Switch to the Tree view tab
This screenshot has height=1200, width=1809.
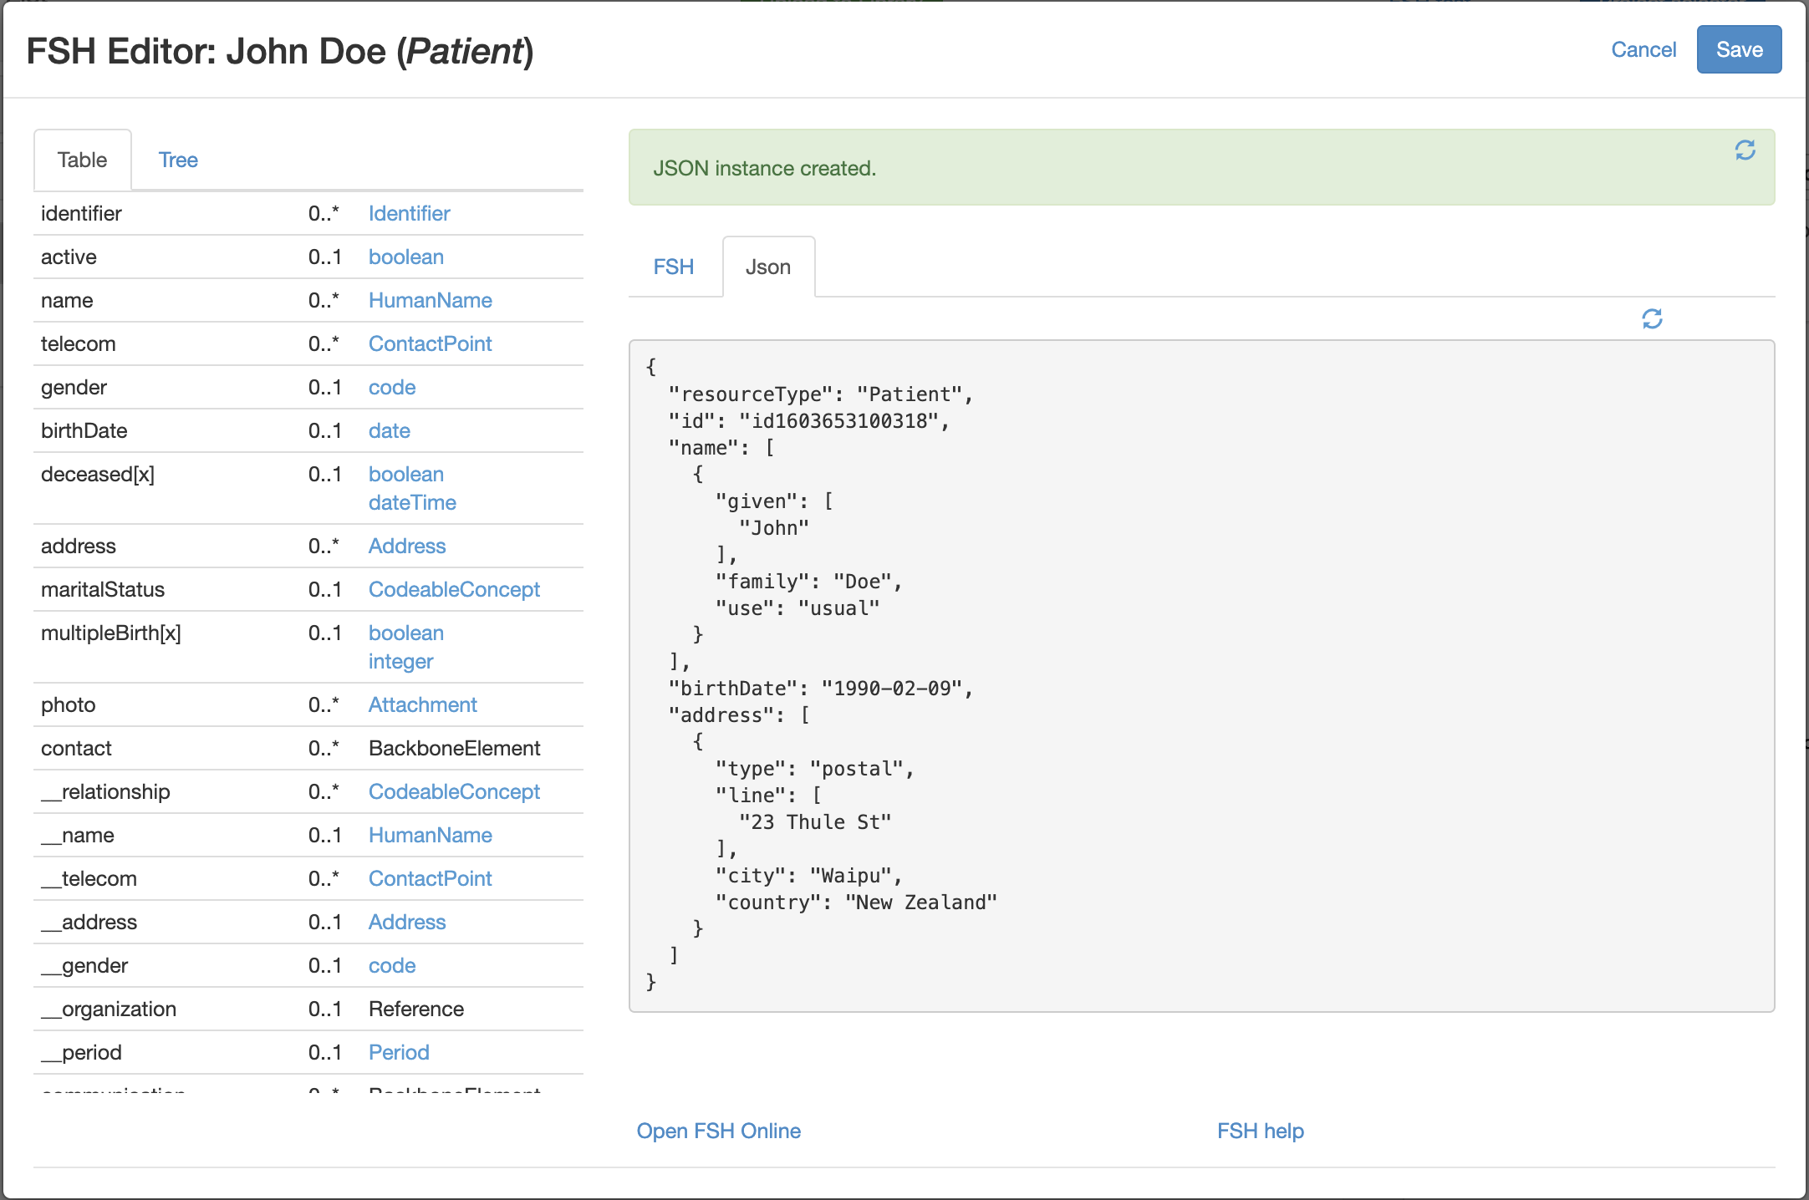click(178, 160)
